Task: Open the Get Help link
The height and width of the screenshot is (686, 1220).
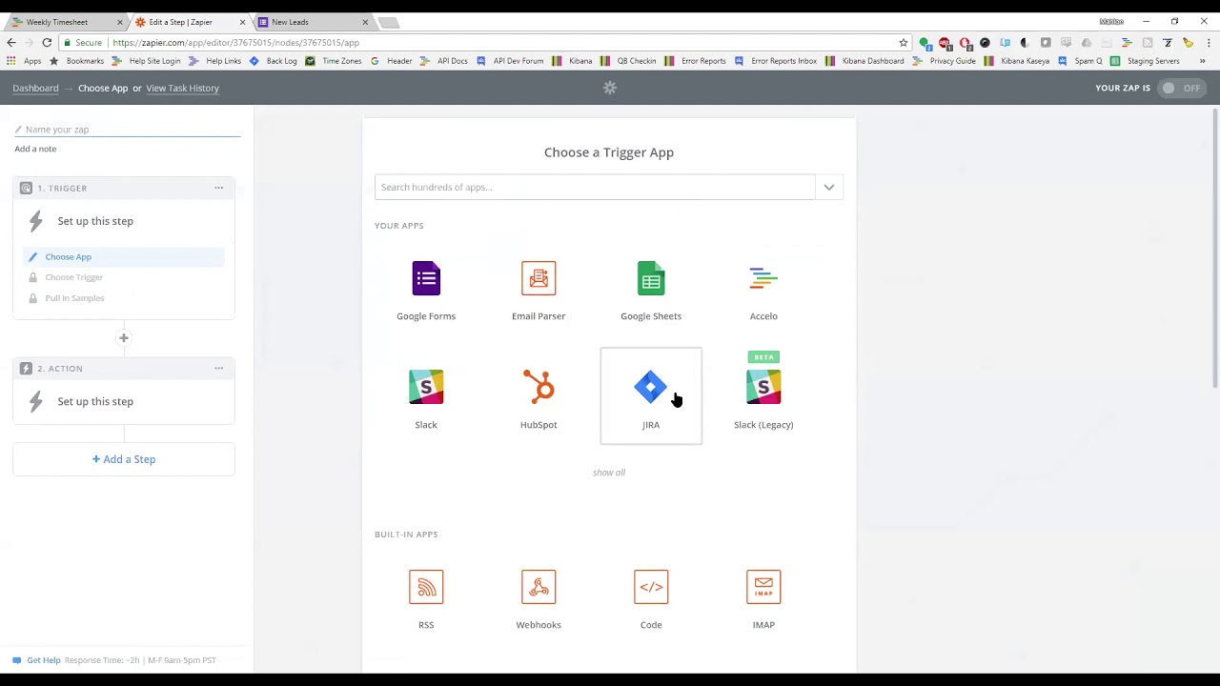Action: (44, 660)
